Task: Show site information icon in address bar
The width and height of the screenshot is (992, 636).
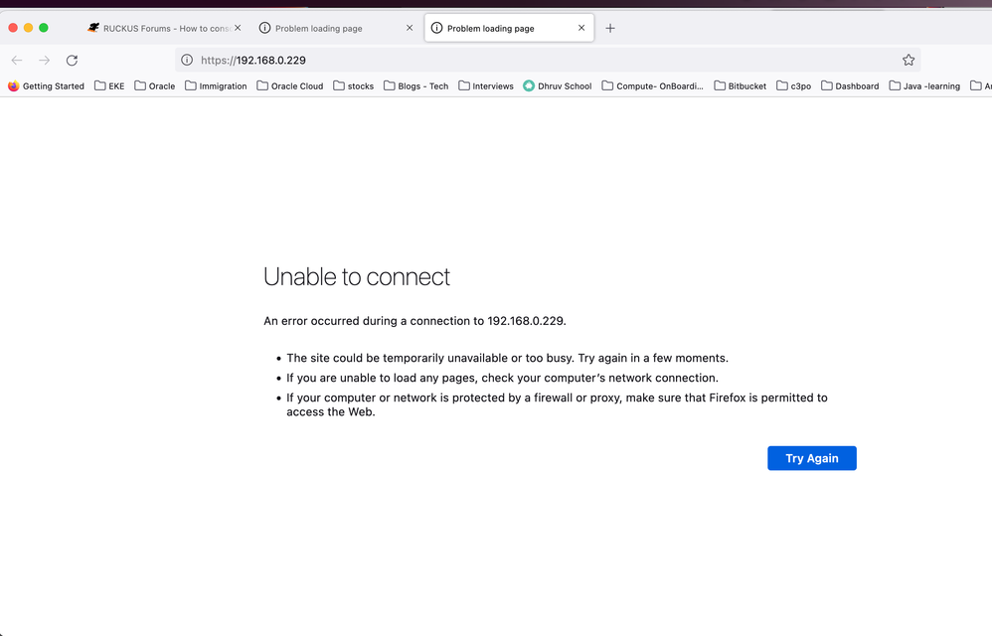Action: click(x=187, y=60)
